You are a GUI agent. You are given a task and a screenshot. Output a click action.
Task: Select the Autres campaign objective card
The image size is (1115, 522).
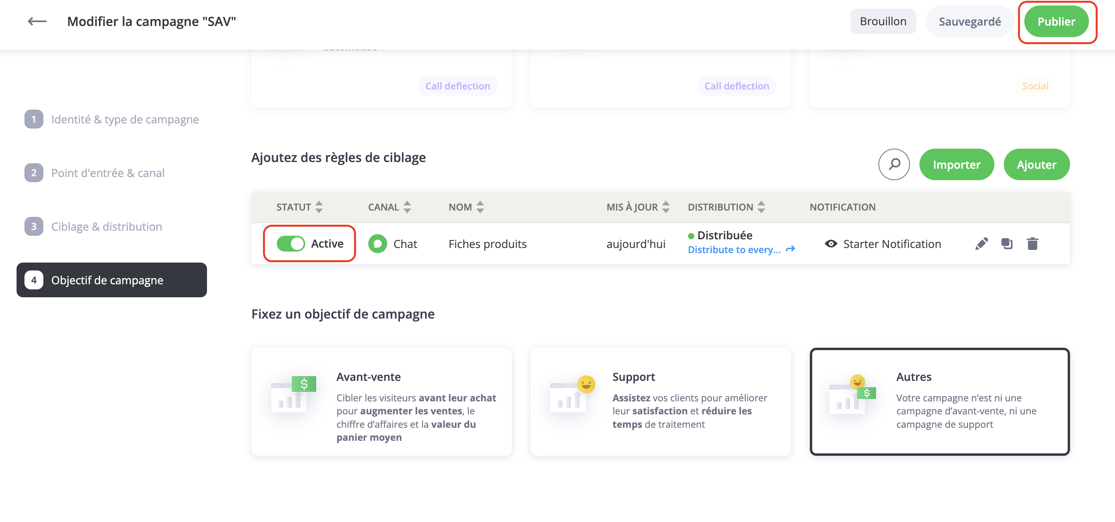coord(939,401)
